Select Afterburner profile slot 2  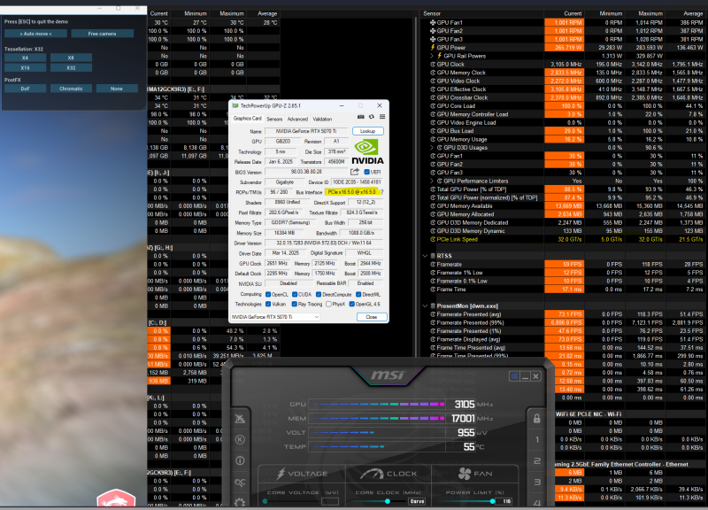click(537, 460)
